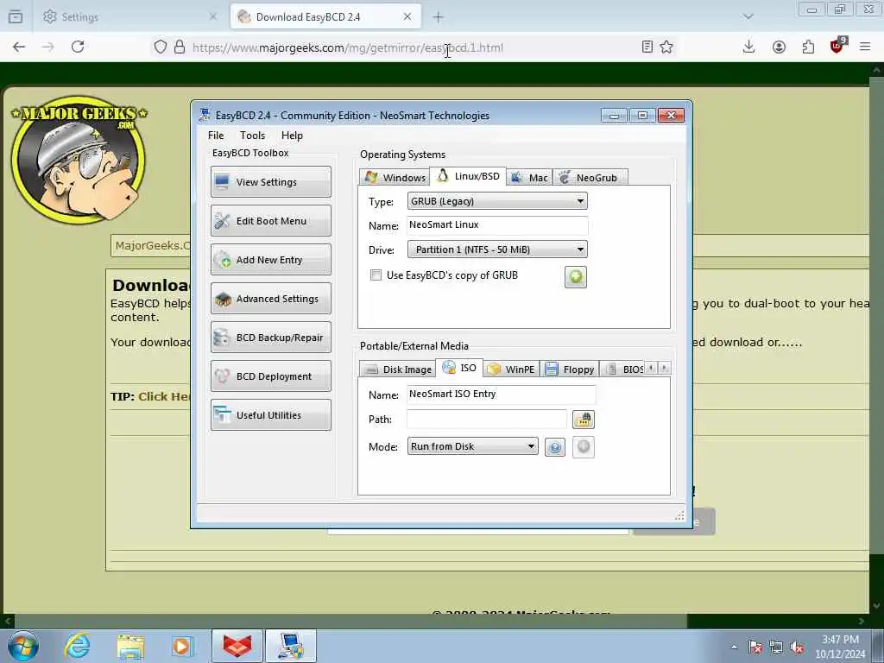The image size is (884, 663).
Task: Open a new browser tab
Action: coord(438,17)
